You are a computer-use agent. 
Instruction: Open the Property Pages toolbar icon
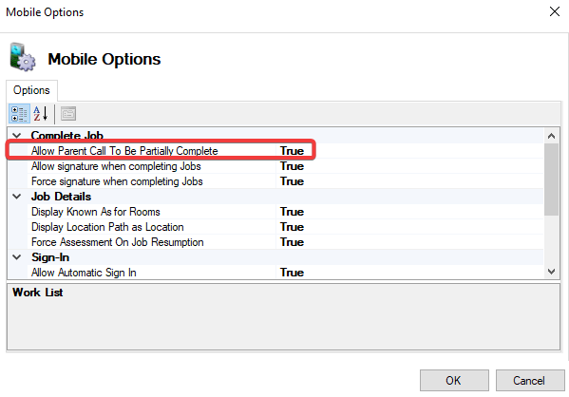[x=68, y=114]
